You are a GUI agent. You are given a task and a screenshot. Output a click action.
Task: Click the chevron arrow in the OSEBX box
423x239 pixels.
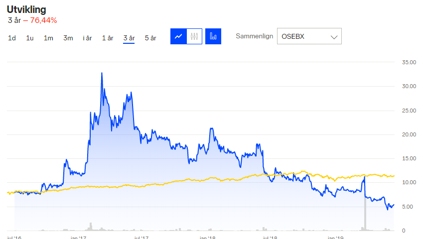(334, 37)
